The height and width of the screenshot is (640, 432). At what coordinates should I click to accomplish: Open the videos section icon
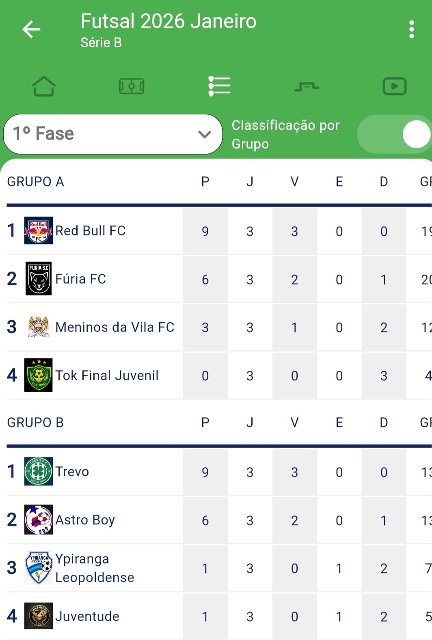point(394,86)
